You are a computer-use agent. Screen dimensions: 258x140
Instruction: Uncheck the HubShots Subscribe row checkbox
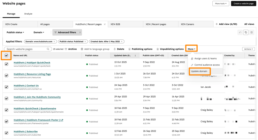tap(6, 133)
